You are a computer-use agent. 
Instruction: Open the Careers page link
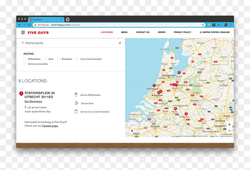click(x=50, y=126)
